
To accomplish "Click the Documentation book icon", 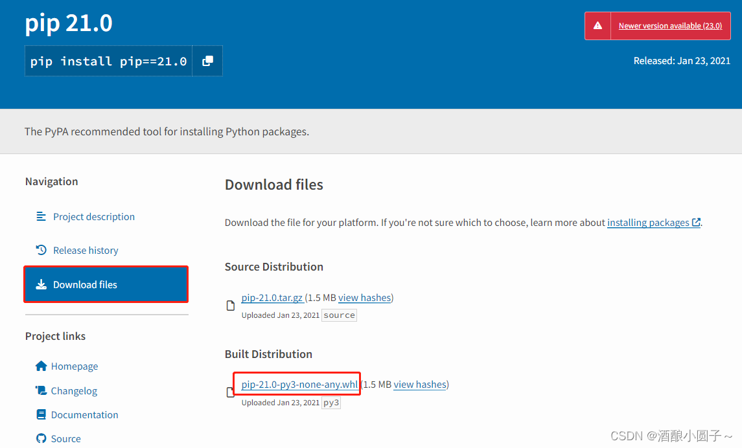I will point(41,414).
